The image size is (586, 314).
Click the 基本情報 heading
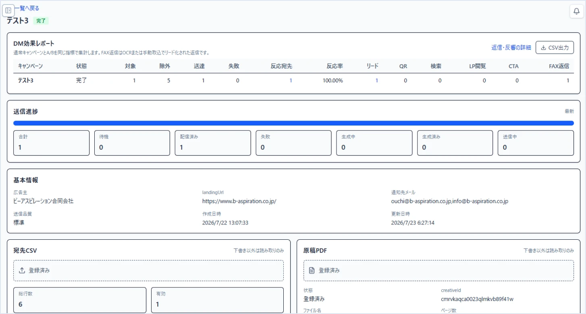click(x=26, y=180)
